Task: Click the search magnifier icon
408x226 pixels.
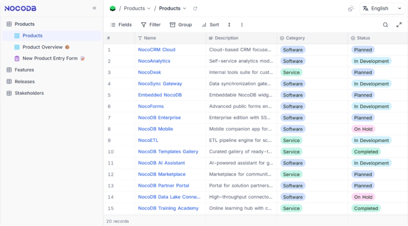Action: click(386, 25)
